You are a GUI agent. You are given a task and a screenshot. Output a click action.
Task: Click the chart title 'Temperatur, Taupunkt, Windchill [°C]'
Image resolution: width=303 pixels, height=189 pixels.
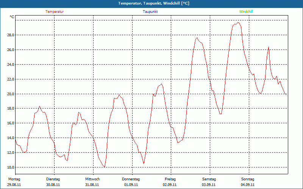tap(154, 3)
